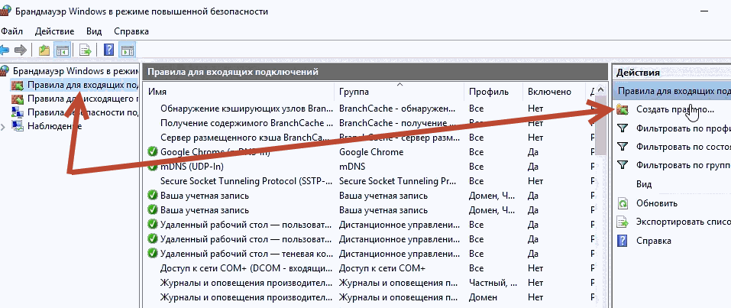
Task: Click the Export list toolbar icon
Action: (85, 50)
